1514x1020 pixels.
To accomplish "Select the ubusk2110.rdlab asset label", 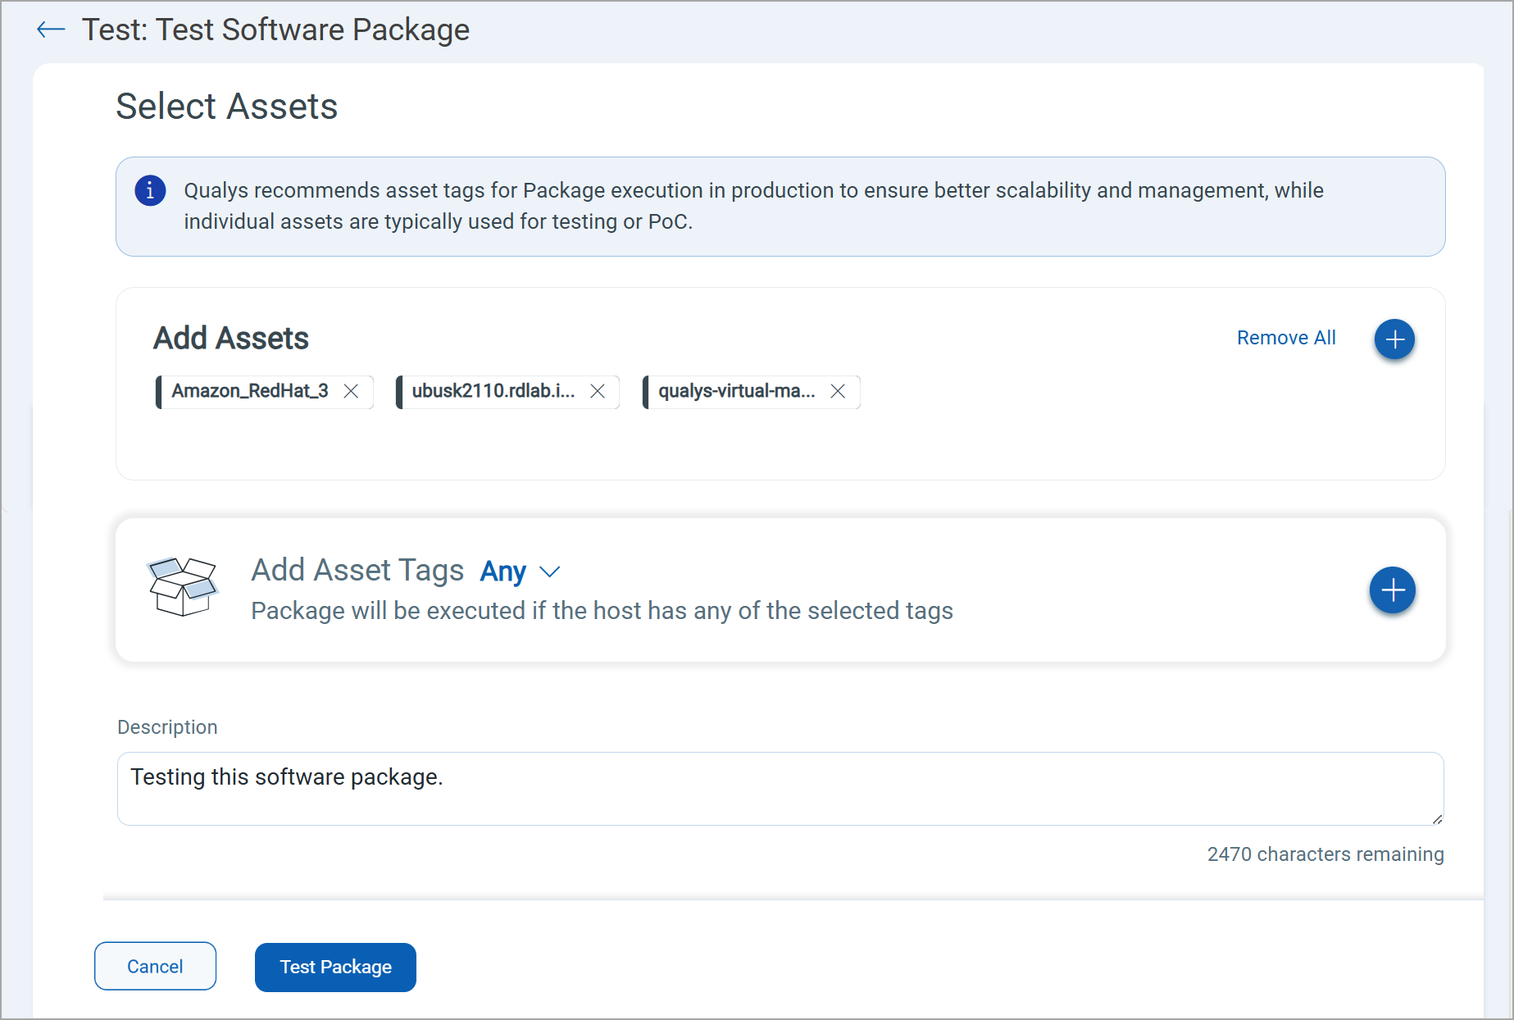I will [493, 391].
